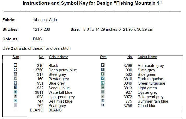Select the Cloud blue U symbol
This screenshot has height=119, width=186.
point(103,105)
